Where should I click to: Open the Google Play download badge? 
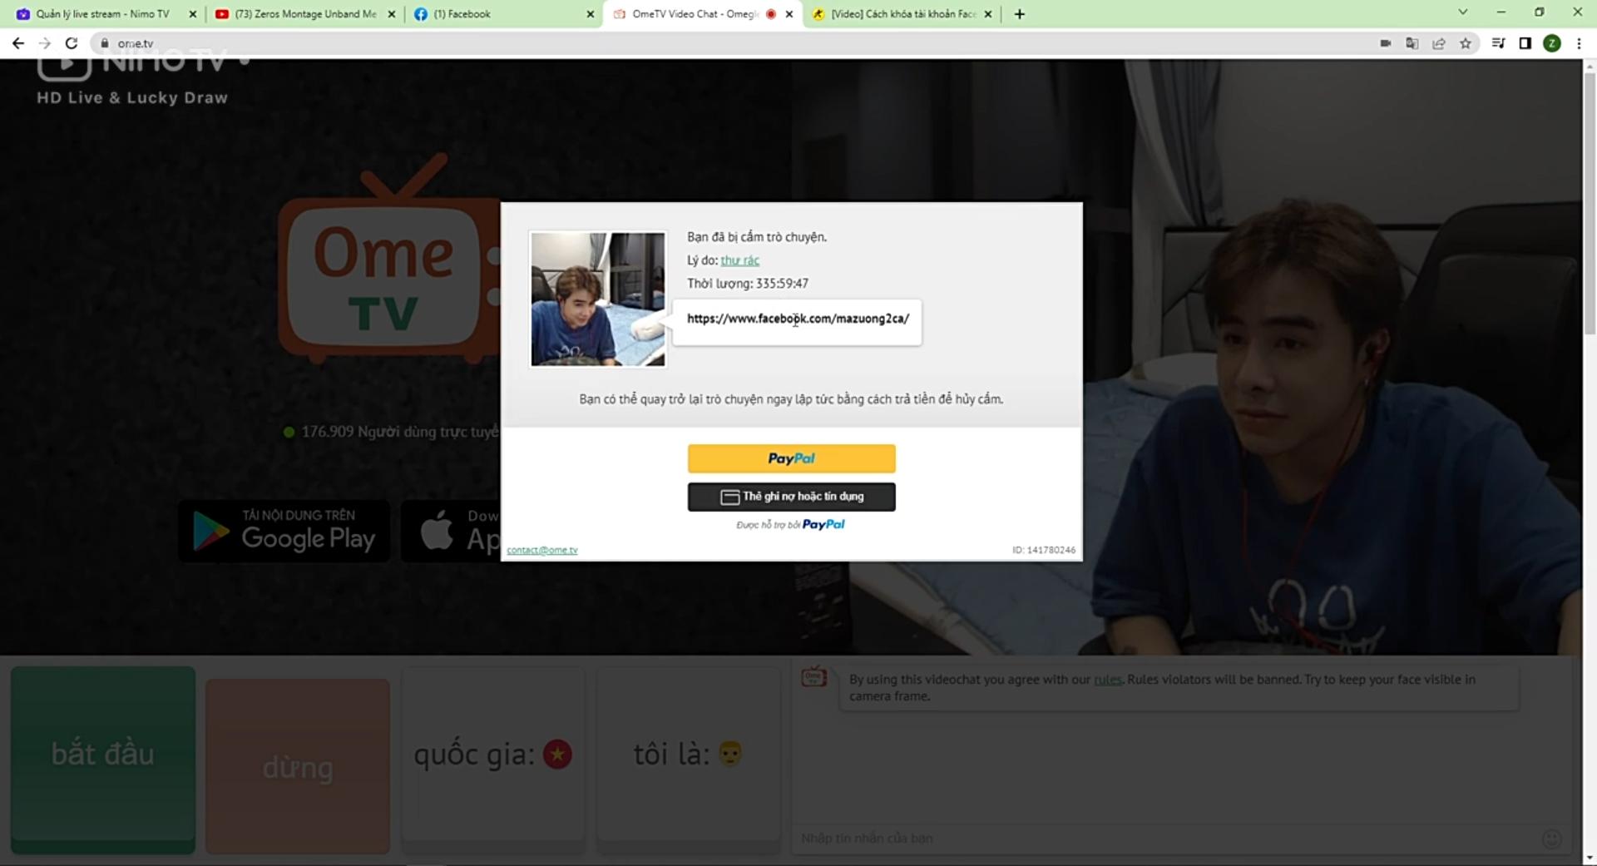(x=284, y=531)
